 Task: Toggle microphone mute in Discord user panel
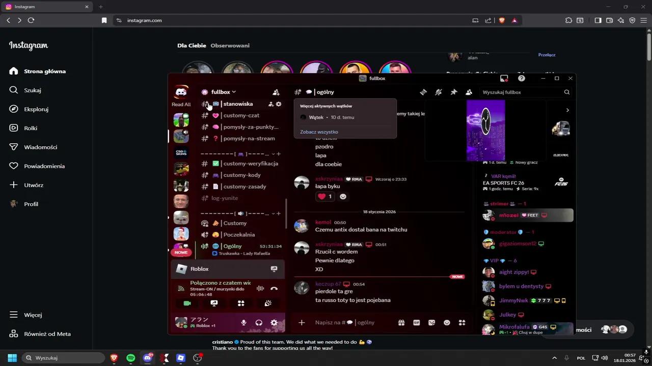click(x=243, y=322)
